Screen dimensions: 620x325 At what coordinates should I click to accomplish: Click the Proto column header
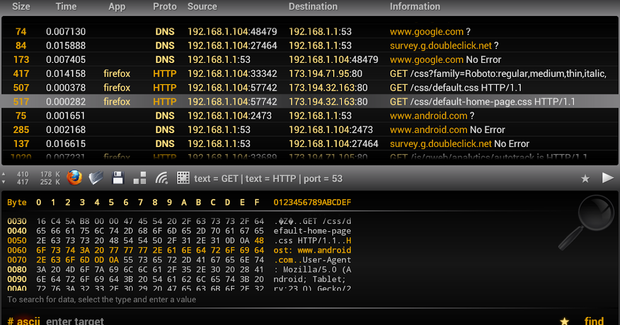[164, 7]
